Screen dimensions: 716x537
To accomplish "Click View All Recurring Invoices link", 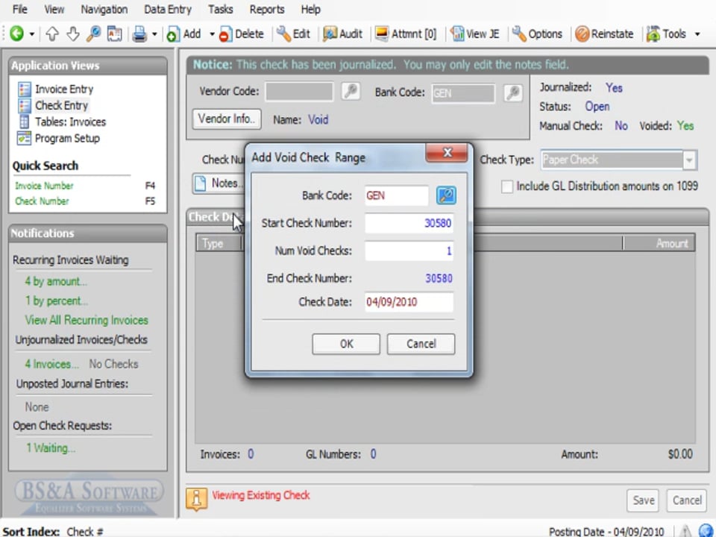I will click(87, 320).
